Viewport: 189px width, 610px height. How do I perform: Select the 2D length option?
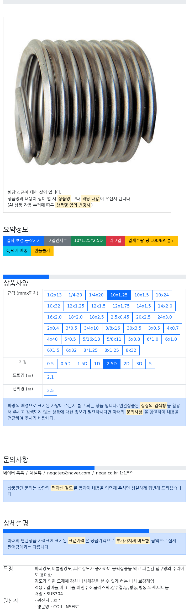[x=127, y=364]
